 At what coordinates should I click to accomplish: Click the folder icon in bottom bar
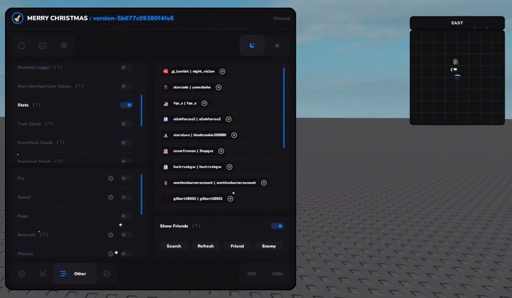[107, 274]
